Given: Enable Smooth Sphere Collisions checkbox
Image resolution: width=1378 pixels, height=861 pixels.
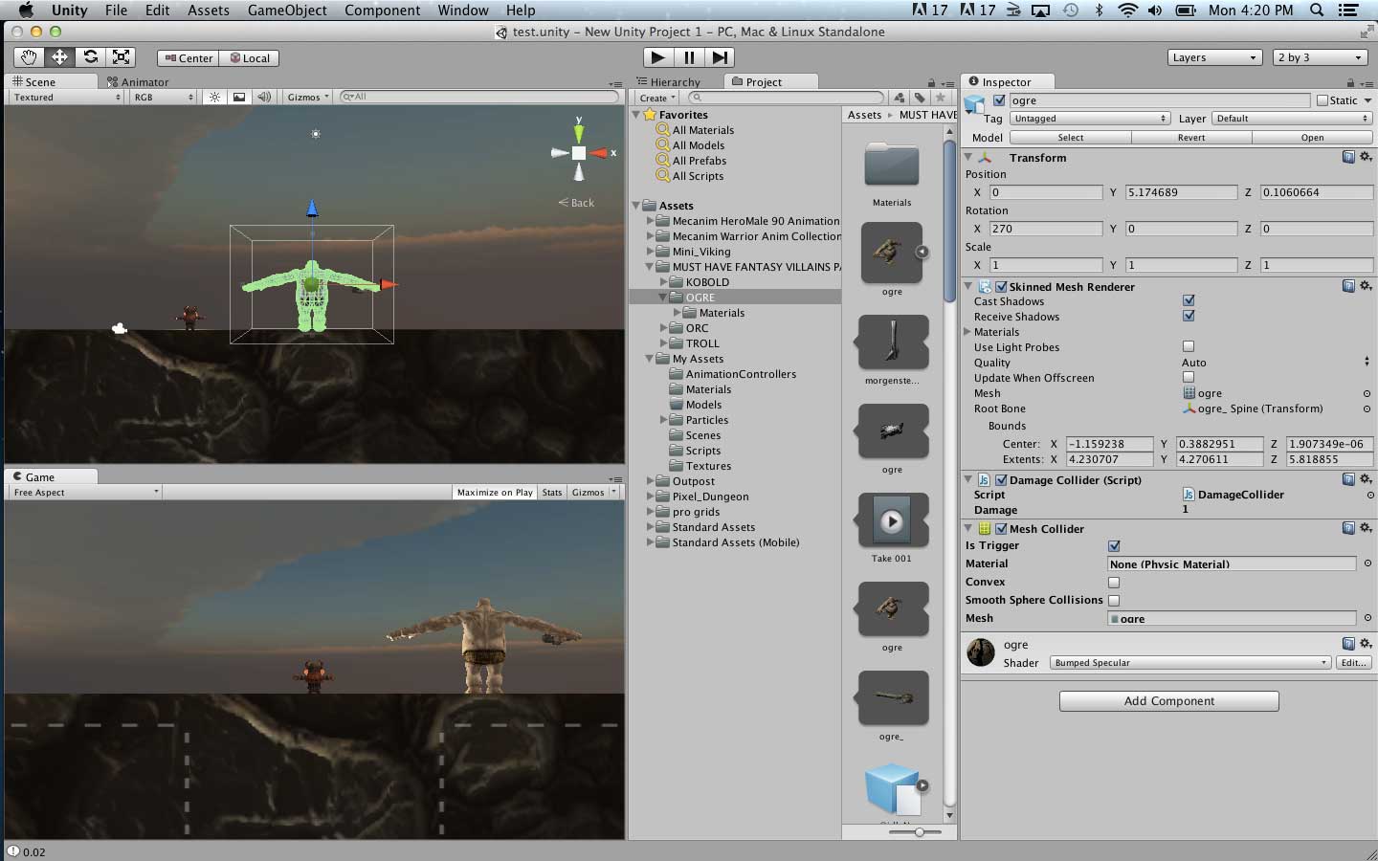Looking at the screenshot, I should [x=1114, y=600].
